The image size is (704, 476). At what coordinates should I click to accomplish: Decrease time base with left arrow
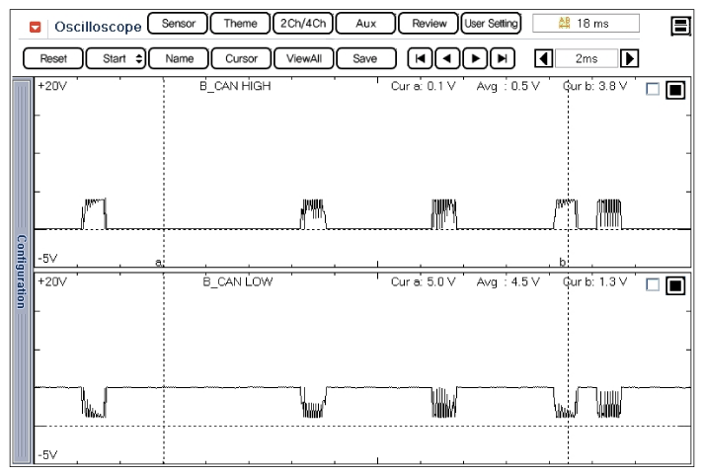pyautogui.click(x=544, y=58)
